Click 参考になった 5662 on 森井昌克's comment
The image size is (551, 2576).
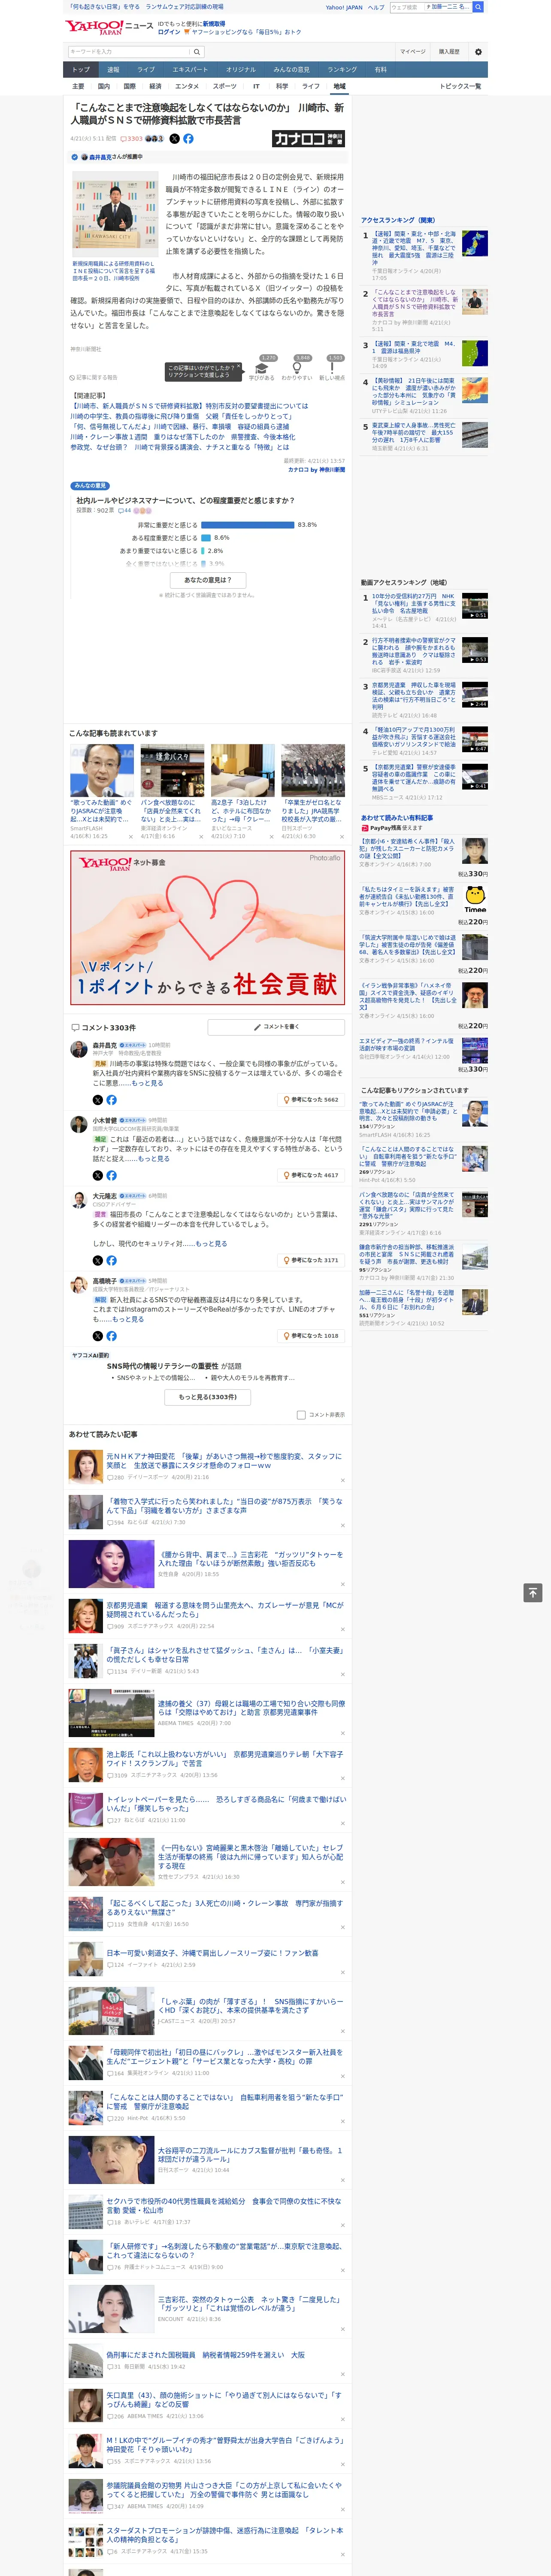(x=312, y=1100)
